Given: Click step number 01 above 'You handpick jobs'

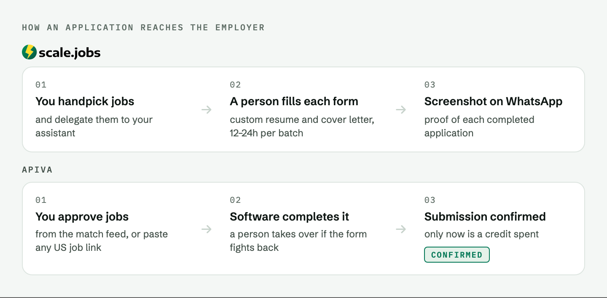Looking at the screenshot, I should click(41, 85).
